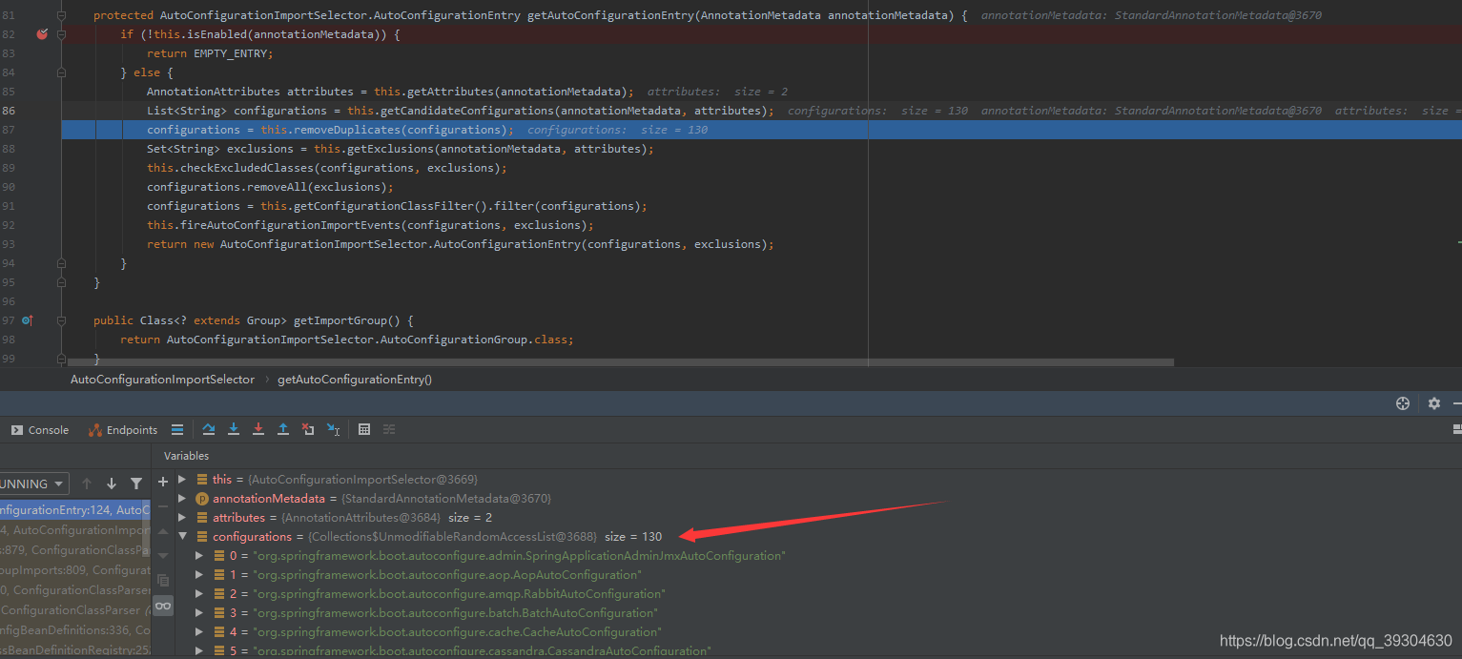
Task: Collapse the code block at line 84
Action: (61, 72)
